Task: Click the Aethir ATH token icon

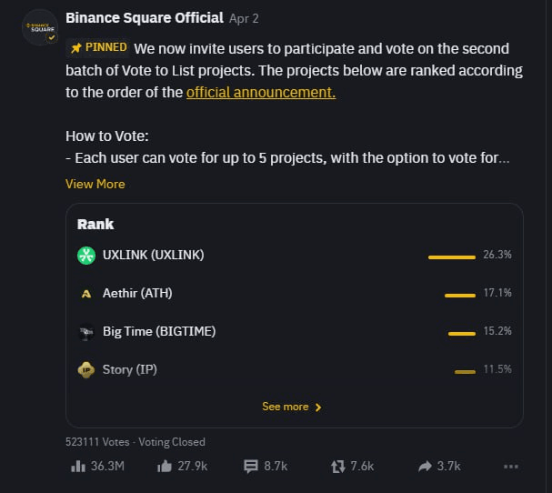Action: point(86,294)
